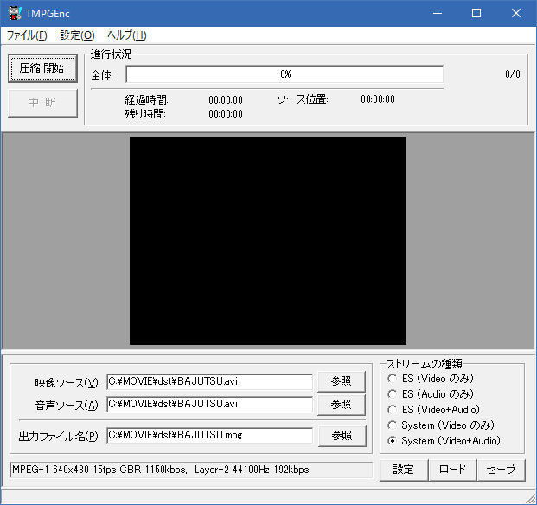Image resolution: width=537 pixels, height=505 pixels.
Task: Click the 設定 button at bottom right
Action: tap(404, 470)
